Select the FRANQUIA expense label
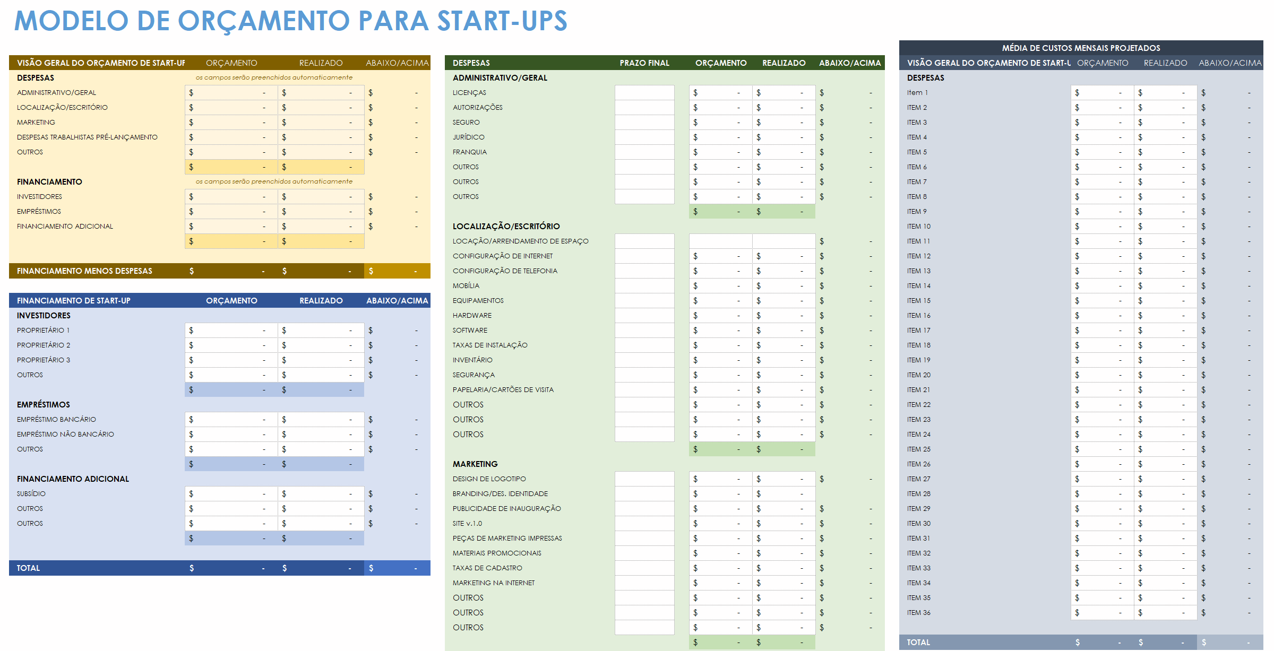1274x651 pixels. pyautogui.click(x=470, y=152)
